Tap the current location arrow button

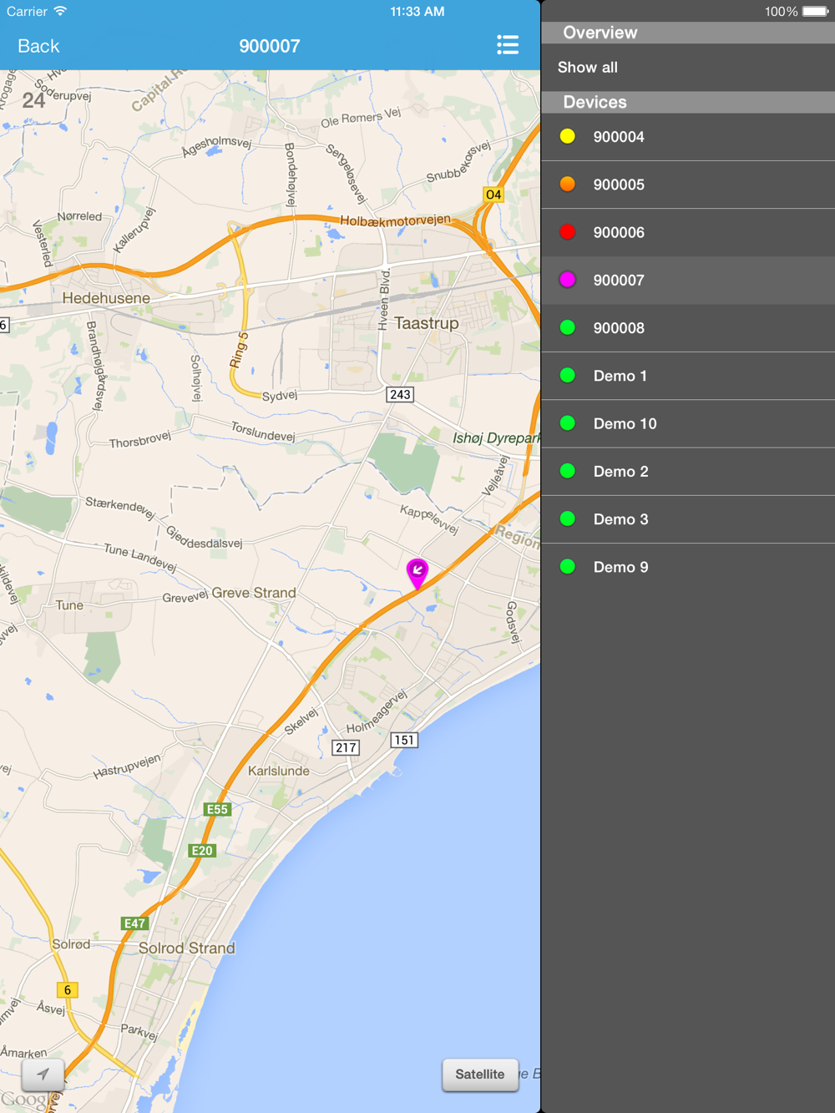coord(43,1075)
